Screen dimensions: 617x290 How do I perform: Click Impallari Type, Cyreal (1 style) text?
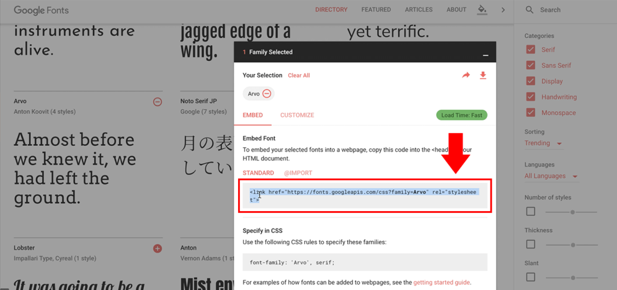click(55, 259)
